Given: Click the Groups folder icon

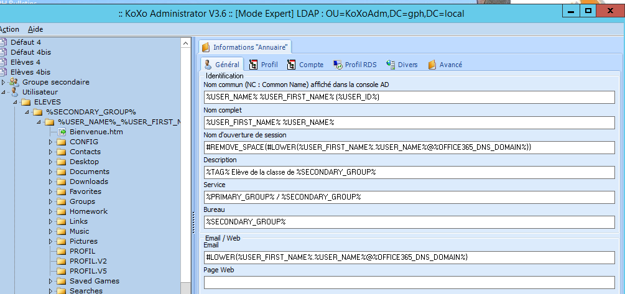Looking at the screenshot, I should point(61,201).
